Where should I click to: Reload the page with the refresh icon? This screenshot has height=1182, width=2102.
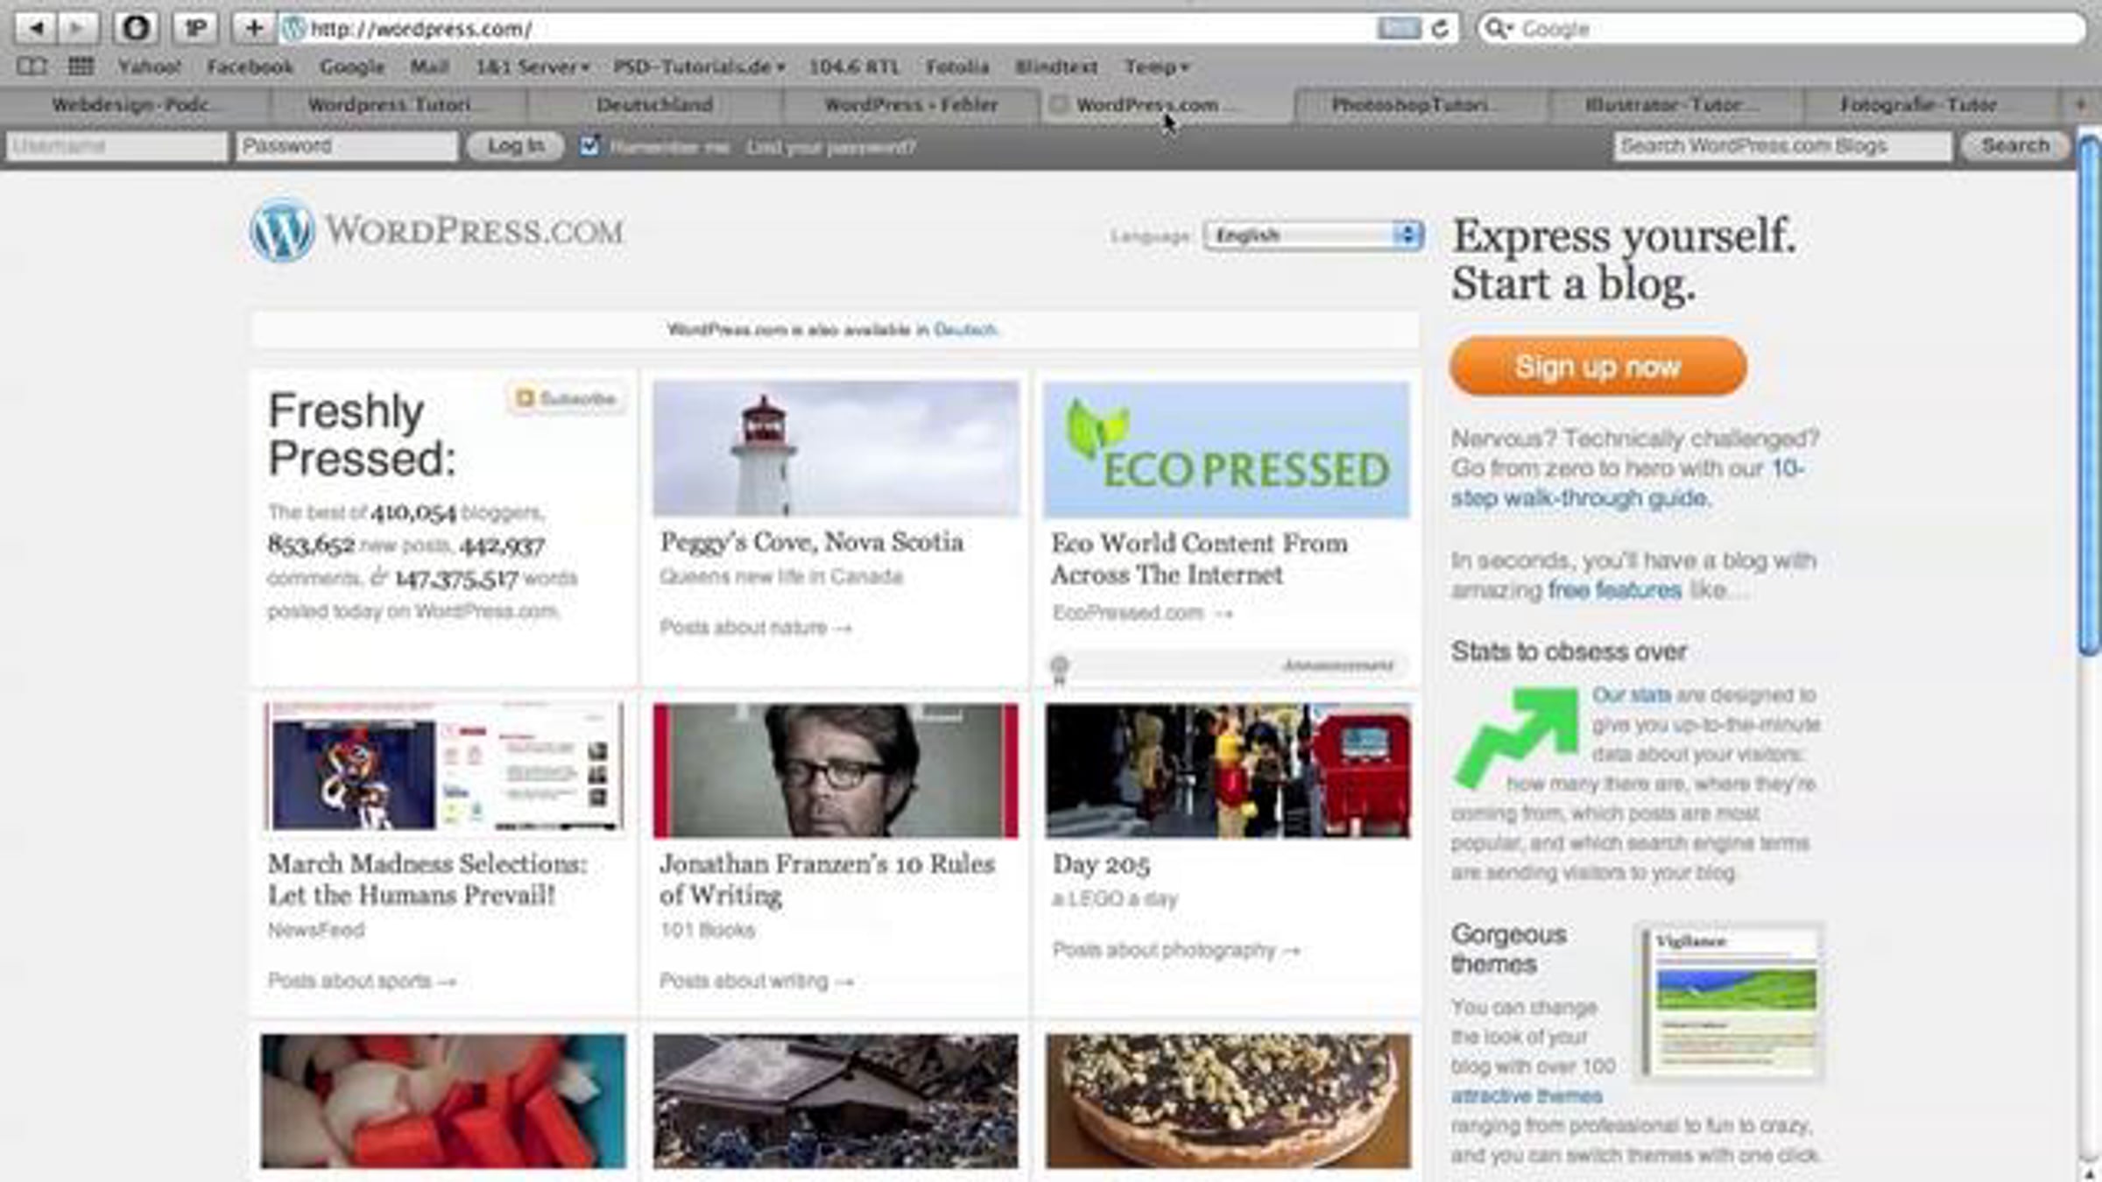[x=1440, y=29]
